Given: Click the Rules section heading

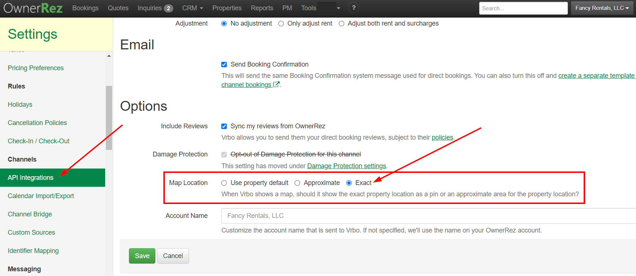Looking at the screenshot, I should coord(16,86).
